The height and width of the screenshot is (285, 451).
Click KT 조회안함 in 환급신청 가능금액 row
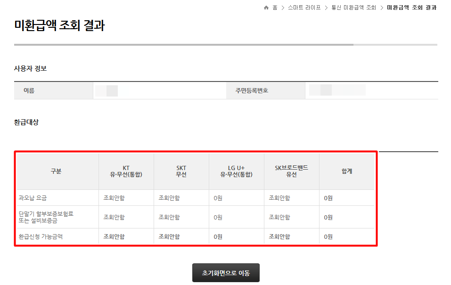(x=114, y=236)
